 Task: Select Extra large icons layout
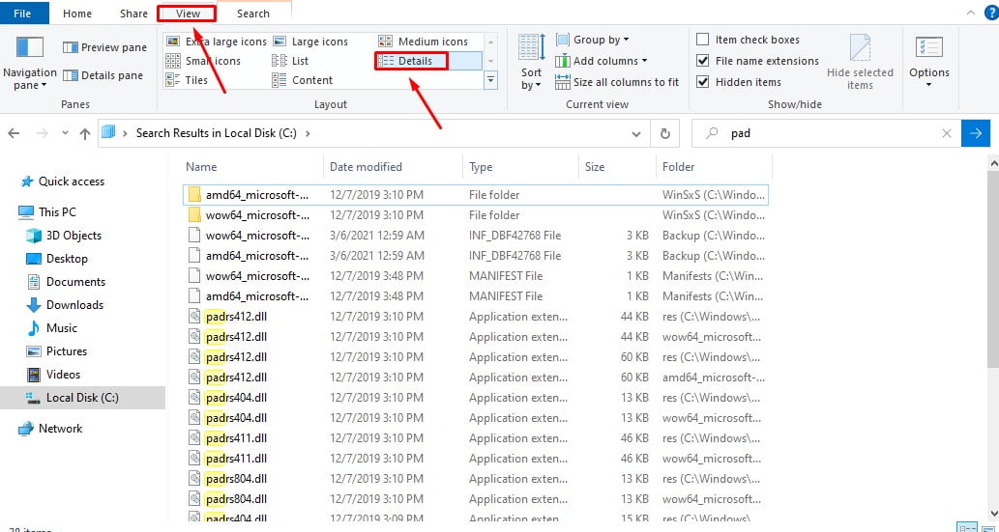click(x=216, y=42)
